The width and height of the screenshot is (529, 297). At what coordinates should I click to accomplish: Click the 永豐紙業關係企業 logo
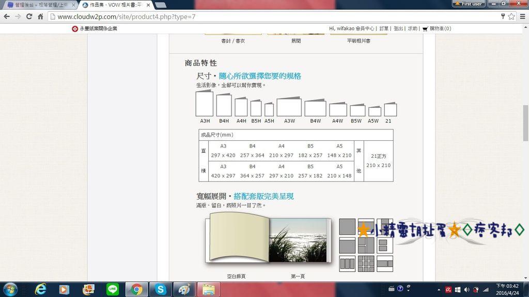[x=95, y=29]
